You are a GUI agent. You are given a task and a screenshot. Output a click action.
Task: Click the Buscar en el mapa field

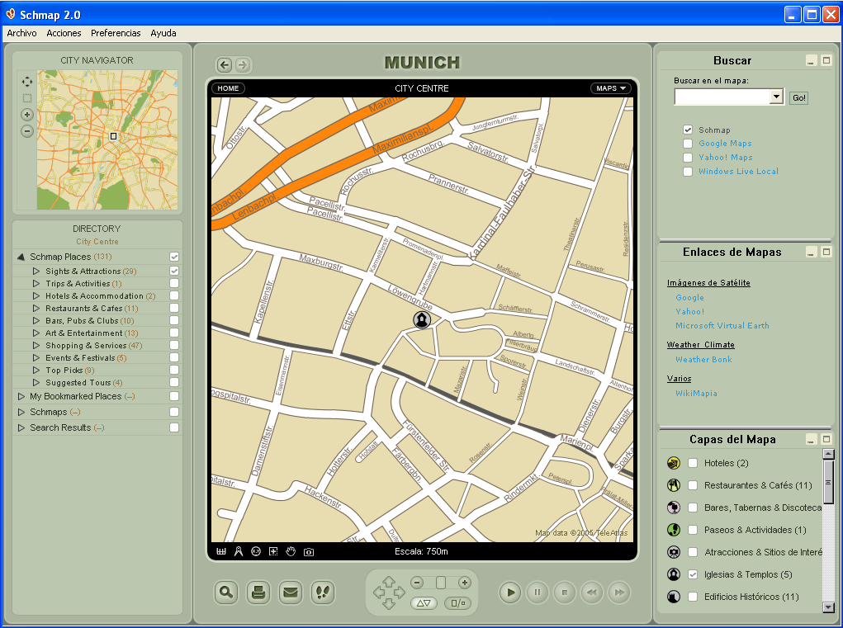722,97
